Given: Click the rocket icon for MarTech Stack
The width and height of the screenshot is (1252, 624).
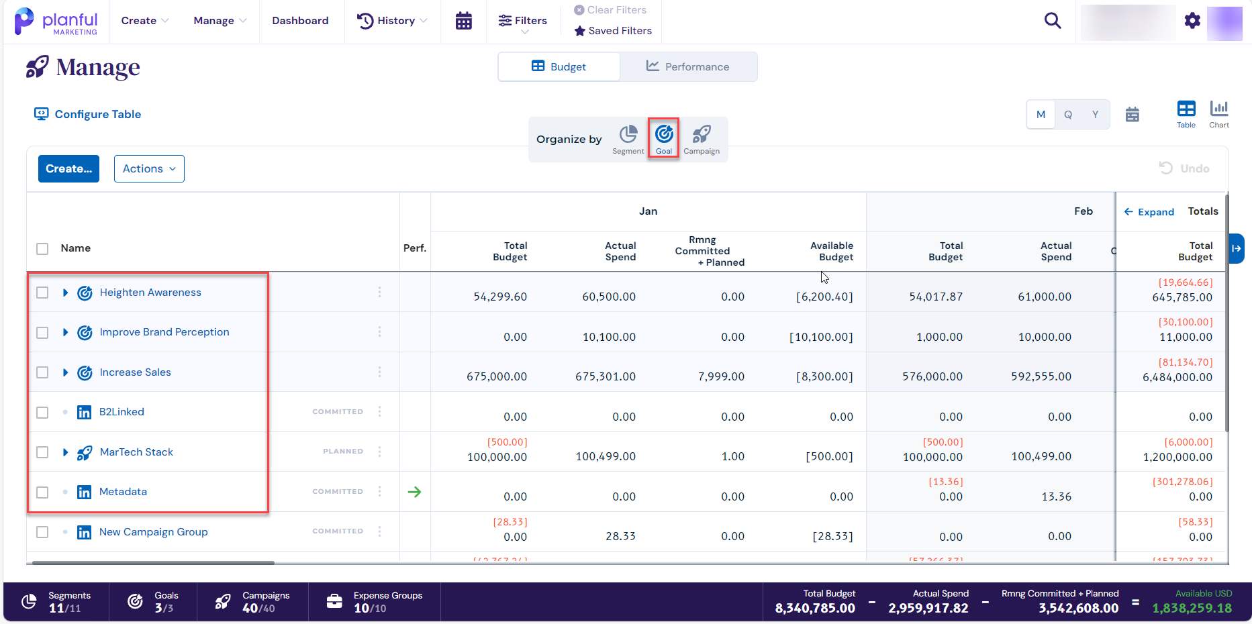Looking at the screenshot, I should [85, 453].
